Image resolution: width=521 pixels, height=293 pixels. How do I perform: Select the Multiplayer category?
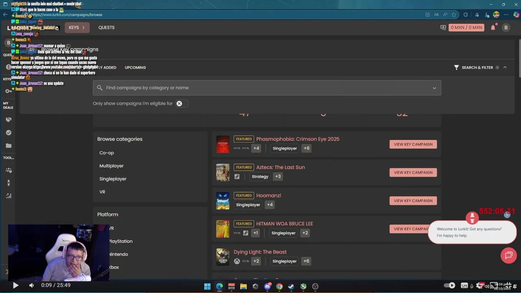tap(112, 166)
